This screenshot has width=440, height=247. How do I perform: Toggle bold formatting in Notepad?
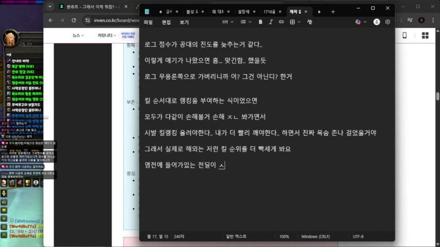pyautogui.click(x=260, y=22)
